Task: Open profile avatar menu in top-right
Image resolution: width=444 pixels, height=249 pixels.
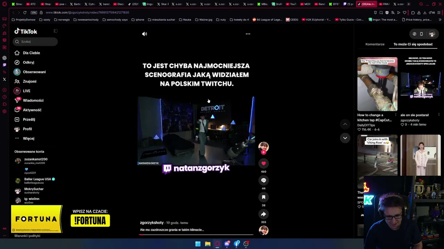Action: [432, 34]
